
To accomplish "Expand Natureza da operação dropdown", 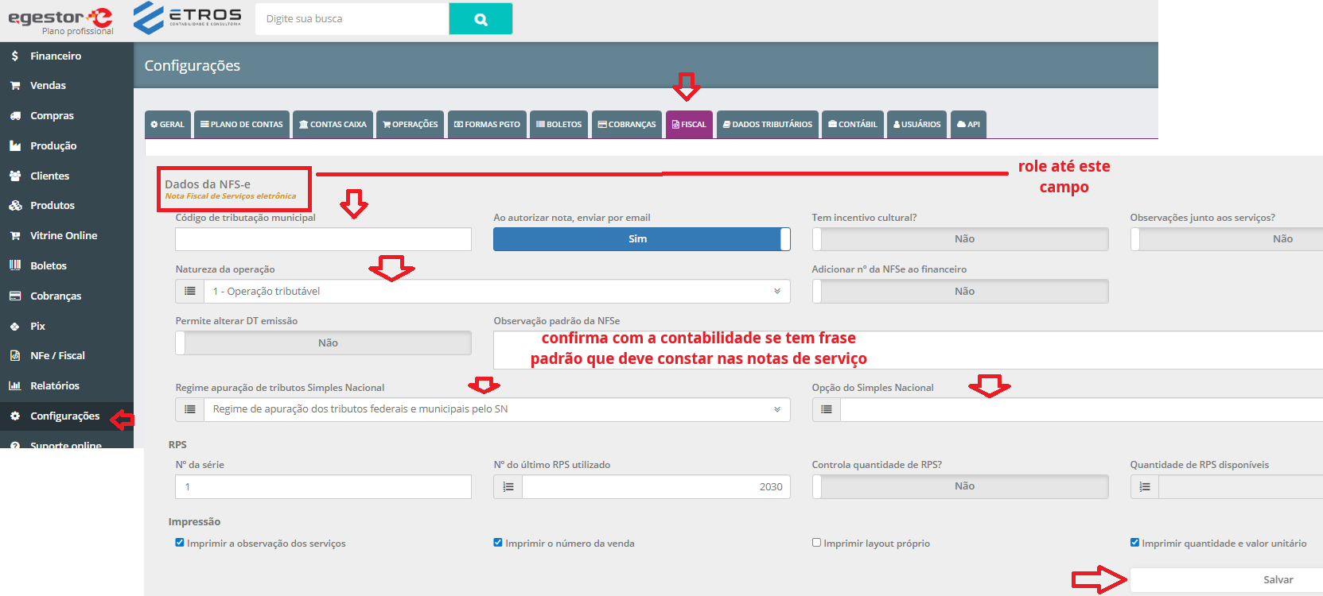I will 497,291.
